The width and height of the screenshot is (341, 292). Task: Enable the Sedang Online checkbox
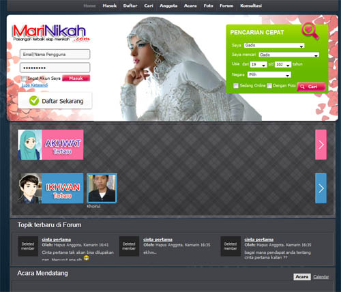(236, 86)
